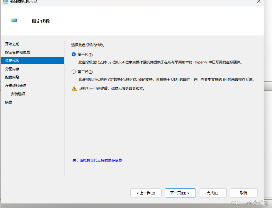This screenshot has height=208, width=272.
Task: Click the 完成(F) button
Action: click(x=213, y=193)
